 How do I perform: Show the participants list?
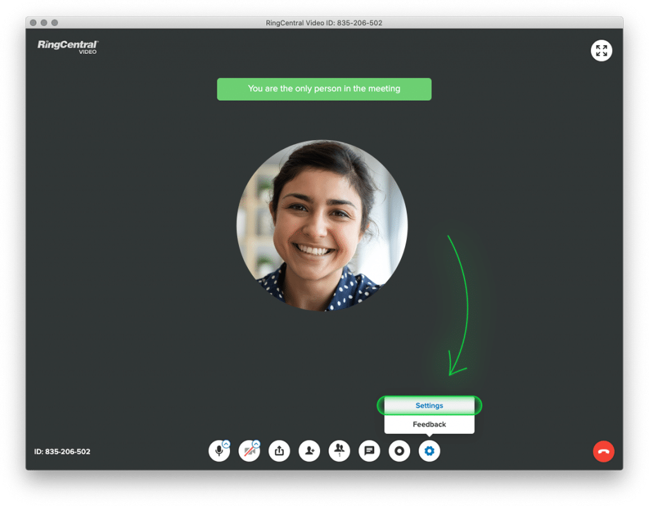[339, 451]
